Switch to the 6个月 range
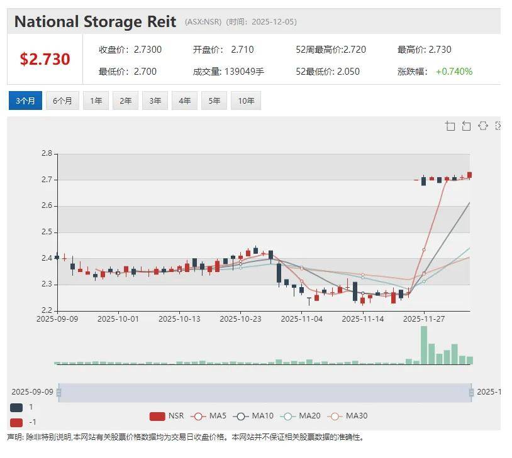This screenshot has width=512, height=458. pyautogui.click(x=62, y=101)
